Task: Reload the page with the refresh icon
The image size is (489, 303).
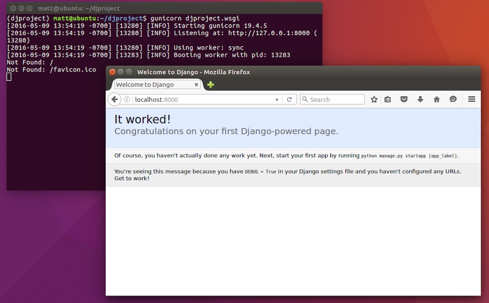Action: point(289,99)
